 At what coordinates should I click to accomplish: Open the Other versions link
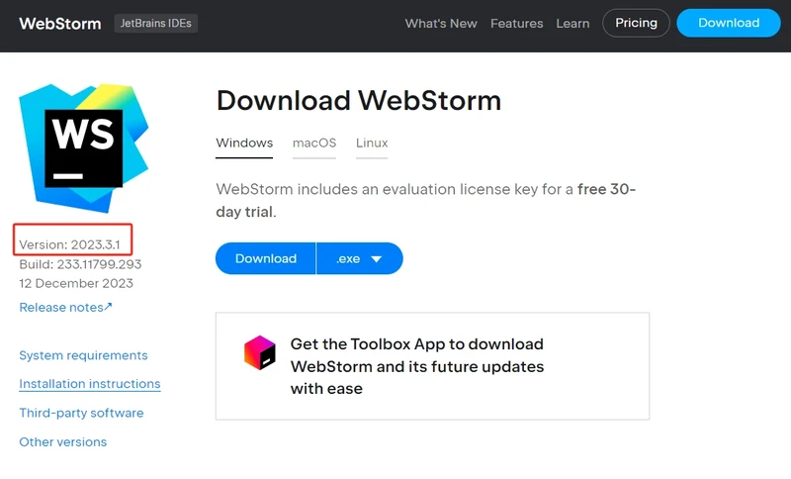click(63, 441)
